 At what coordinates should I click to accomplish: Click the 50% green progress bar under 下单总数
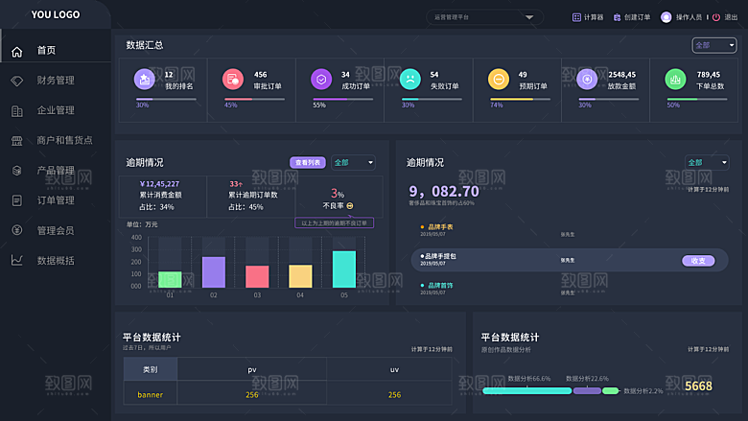pos(697,99)
